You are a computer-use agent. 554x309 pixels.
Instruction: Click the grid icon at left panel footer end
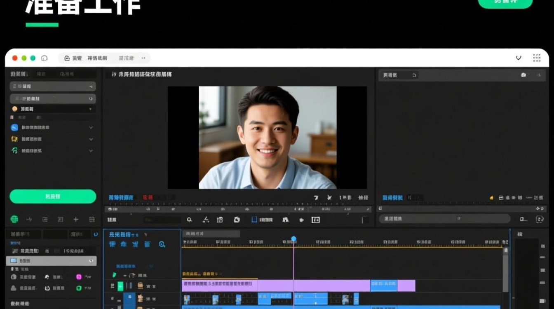coord(92,220)
